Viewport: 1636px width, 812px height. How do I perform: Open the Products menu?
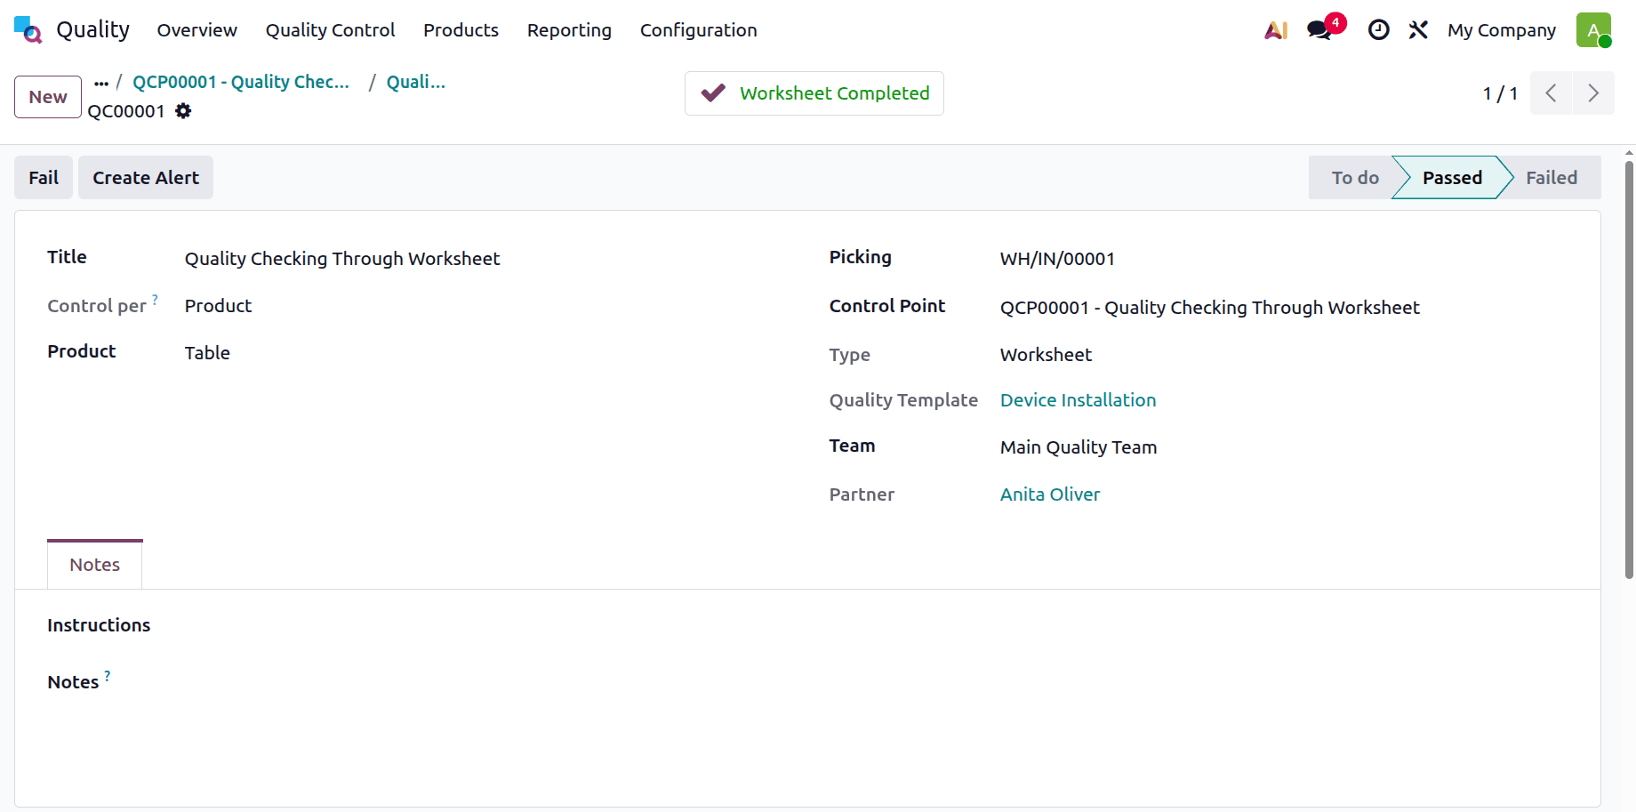point(461,30)
